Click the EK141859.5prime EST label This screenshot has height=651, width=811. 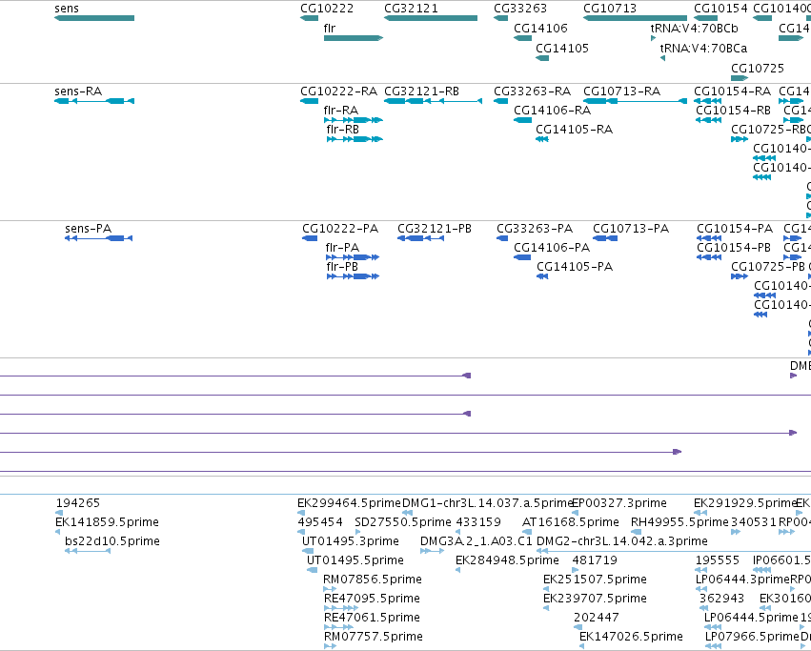point(107,522)
